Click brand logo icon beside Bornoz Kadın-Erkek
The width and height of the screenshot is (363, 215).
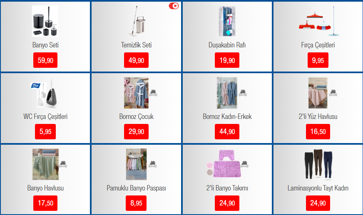[243, 93]
